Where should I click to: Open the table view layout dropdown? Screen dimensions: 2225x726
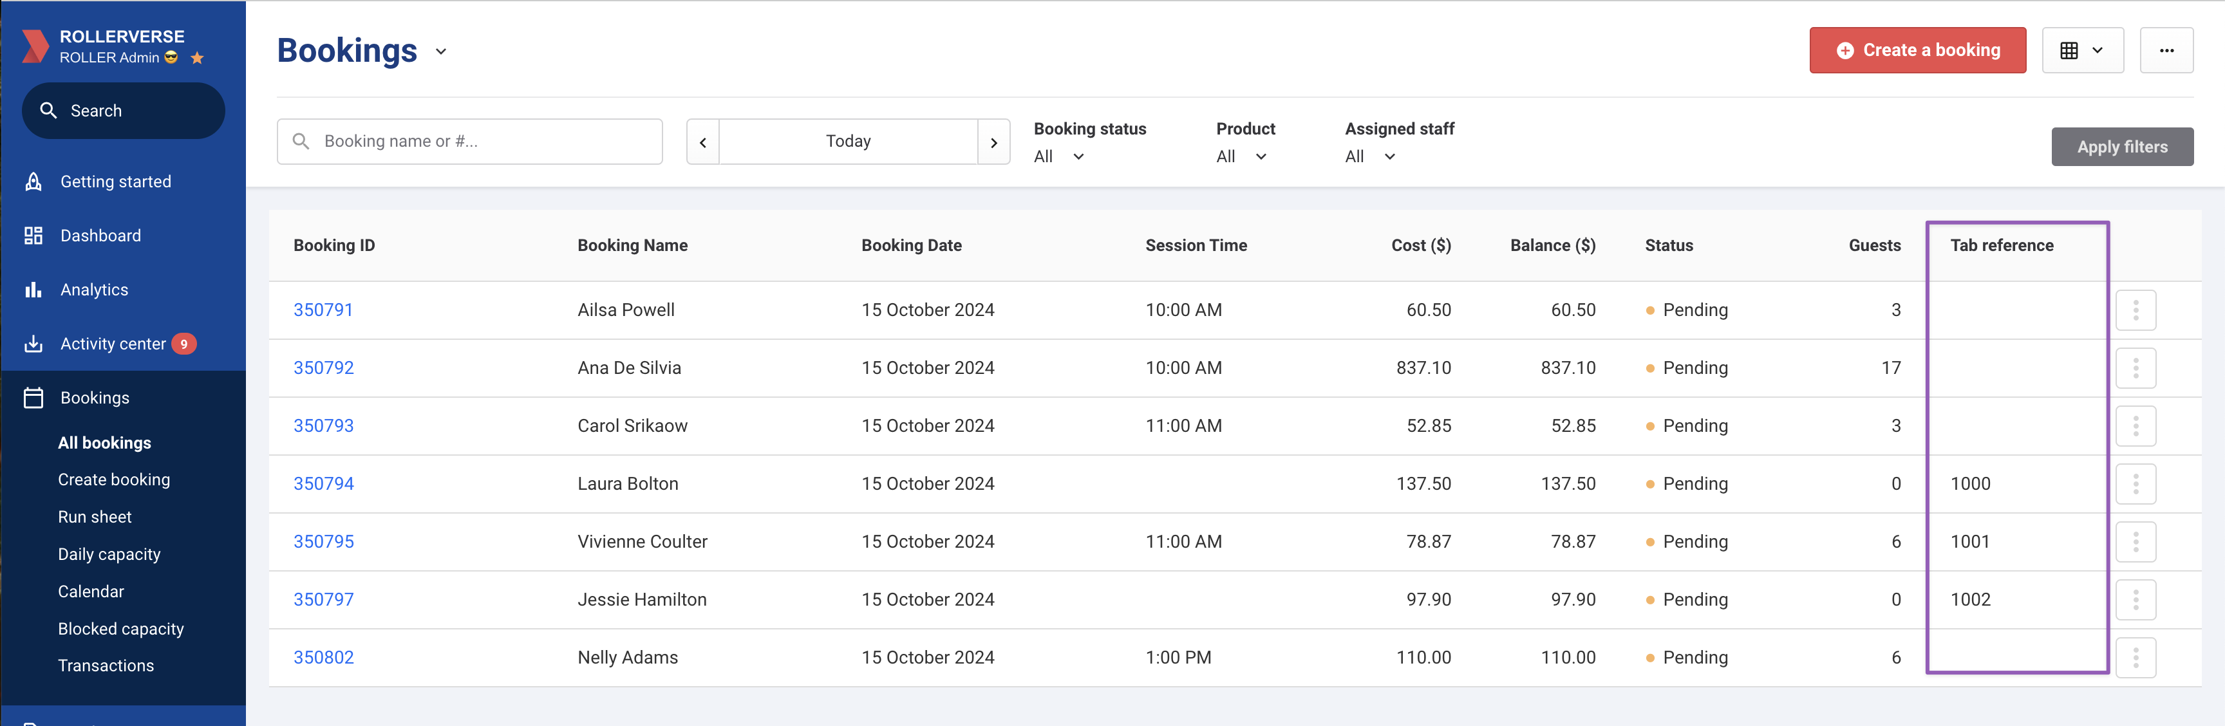pyautogui.click(x=2083, y=50)
